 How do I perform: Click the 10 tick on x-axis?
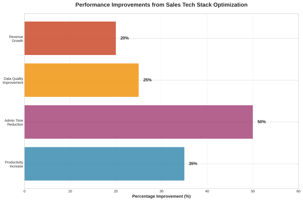[70, 191]
